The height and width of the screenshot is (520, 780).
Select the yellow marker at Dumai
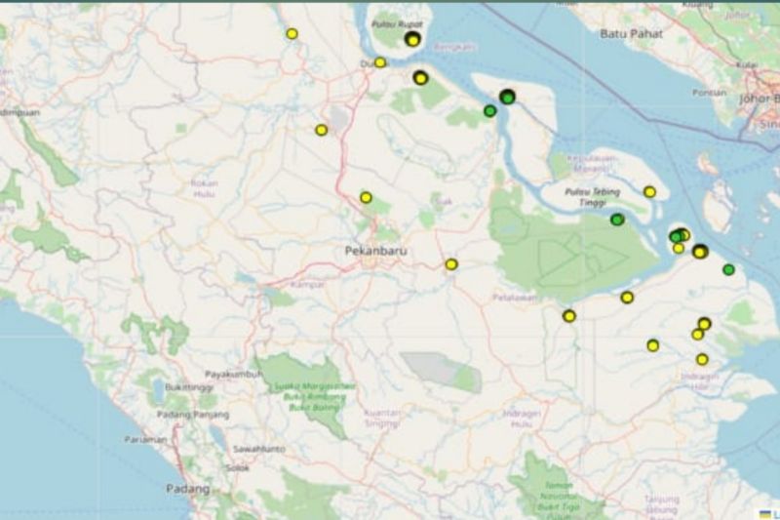380,62
